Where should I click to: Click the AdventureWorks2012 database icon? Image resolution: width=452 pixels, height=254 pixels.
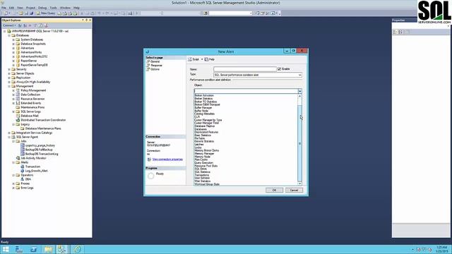tap(18, 56)
